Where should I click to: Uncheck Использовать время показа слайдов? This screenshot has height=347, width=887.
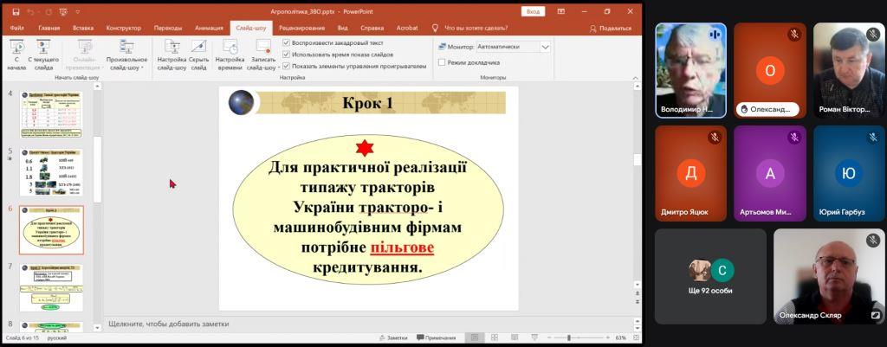287,54
